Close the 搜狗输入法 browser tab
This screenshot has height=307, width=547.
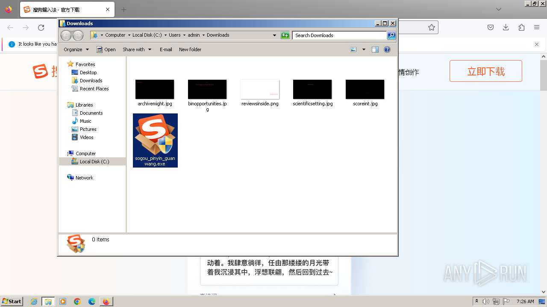pyautogui.click(x=108, y=9)
